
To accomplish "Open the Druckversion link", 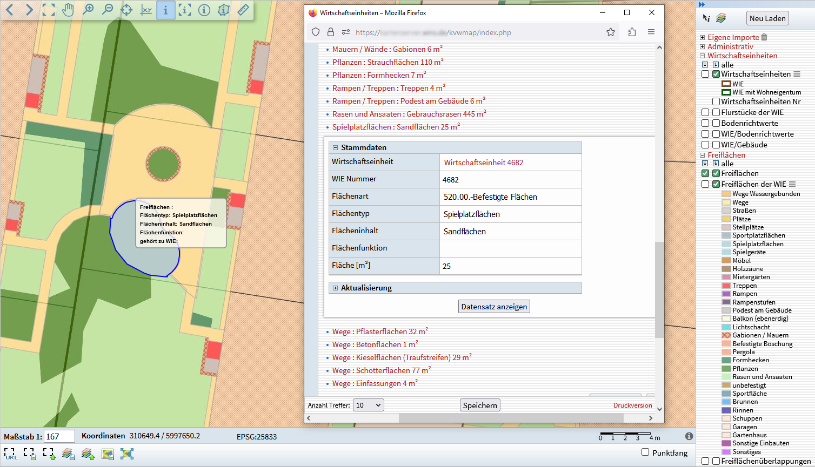I will (633, 405).
